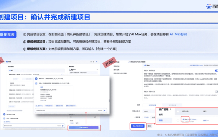Click send arrow in bottom-left chat input
The width and height of the screenshot is (218, 137).
coord(63,126)
